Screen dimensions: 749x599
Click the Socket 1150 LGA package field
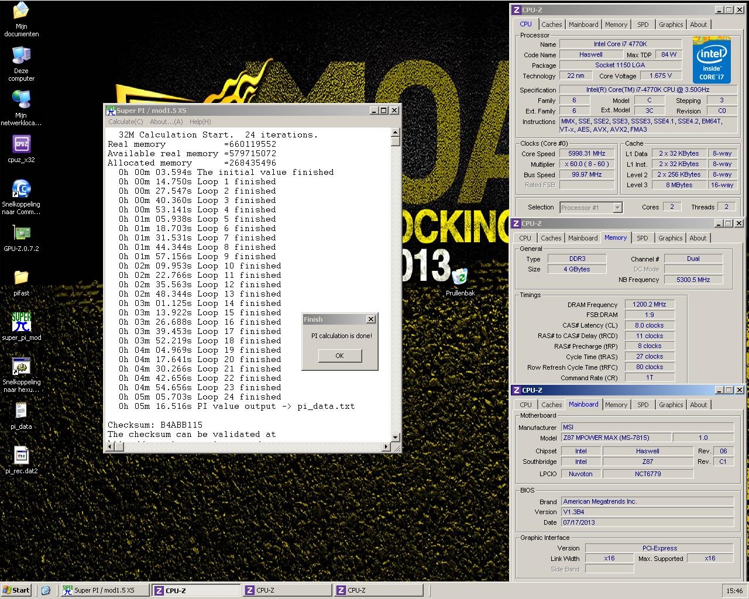620,65
